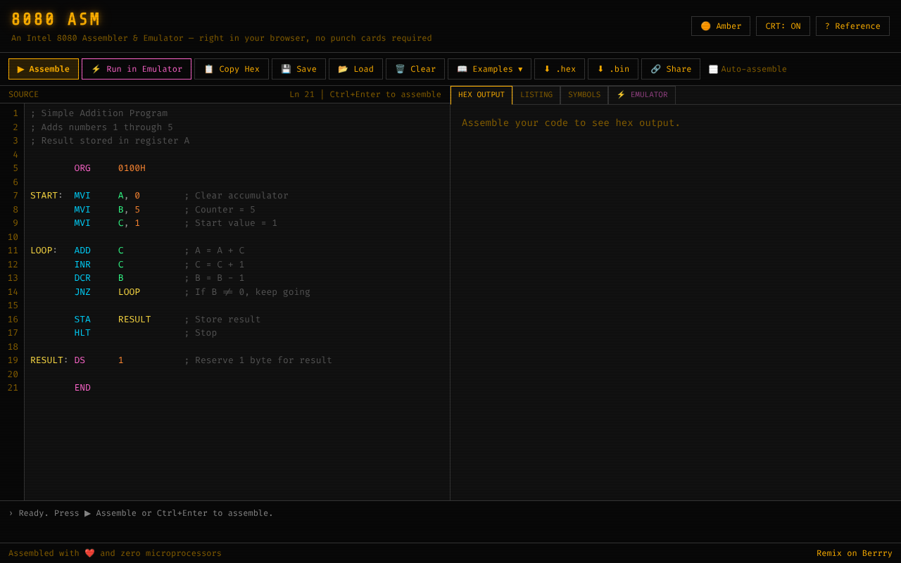Clear the editor with Clear button

click(415, 69)
